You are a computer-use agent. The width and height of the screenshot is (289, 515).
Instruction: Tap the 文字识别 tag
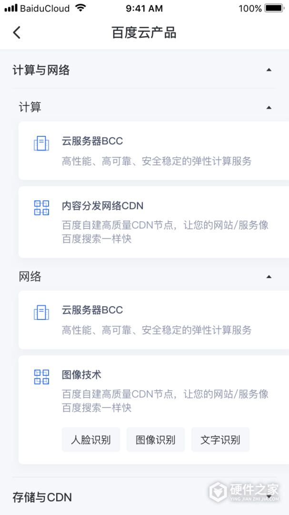pyautogui.click(x=220, y=440)
